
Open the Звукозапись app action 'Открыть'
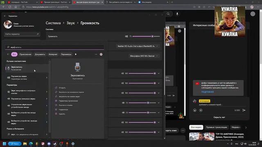pyautogui.click(x=62, y=88)
